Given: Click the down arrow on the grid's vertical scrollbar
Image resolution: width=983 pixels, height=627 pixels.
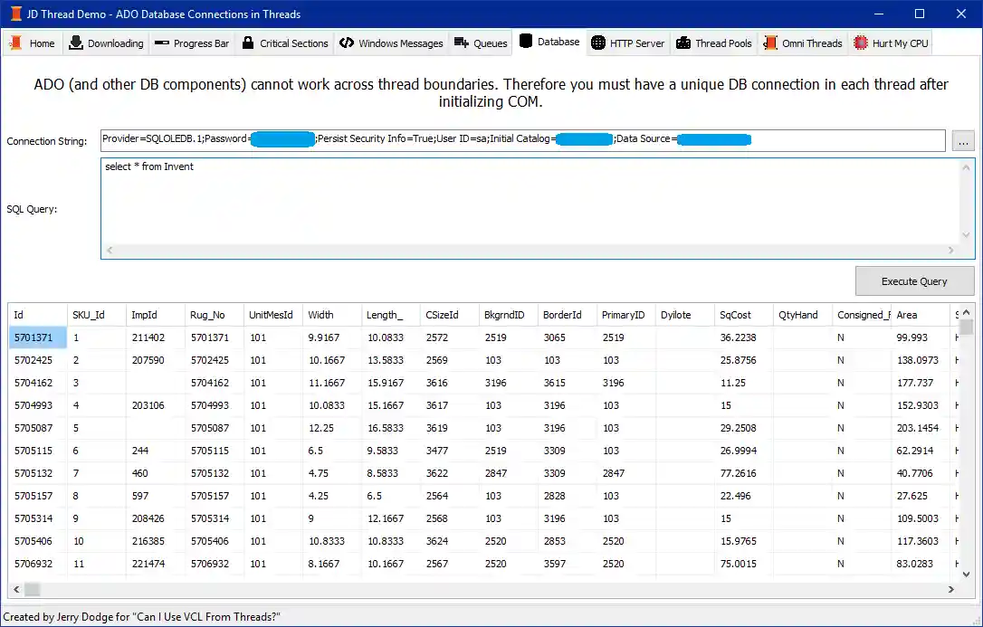Looking at the screenshot, I should pyautogui.click(x=966, y=572).
